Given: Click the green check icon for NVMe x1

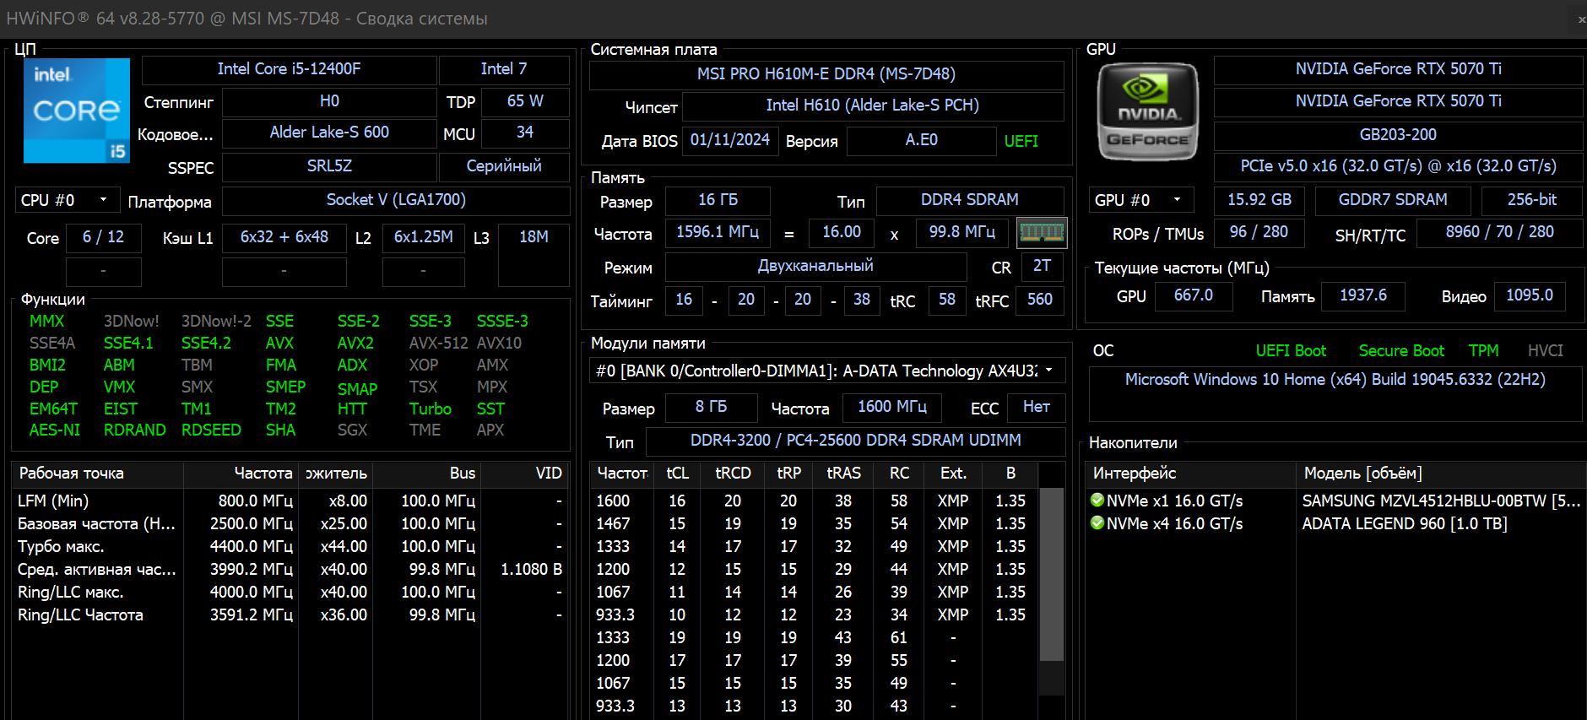Looking at the screenshot, I should [x=1097, y=501].
